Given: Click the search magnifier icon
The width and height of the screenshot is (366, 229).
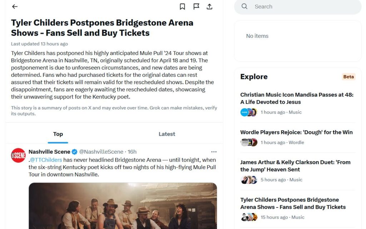Looking at the screenshot, I should 244,6.
